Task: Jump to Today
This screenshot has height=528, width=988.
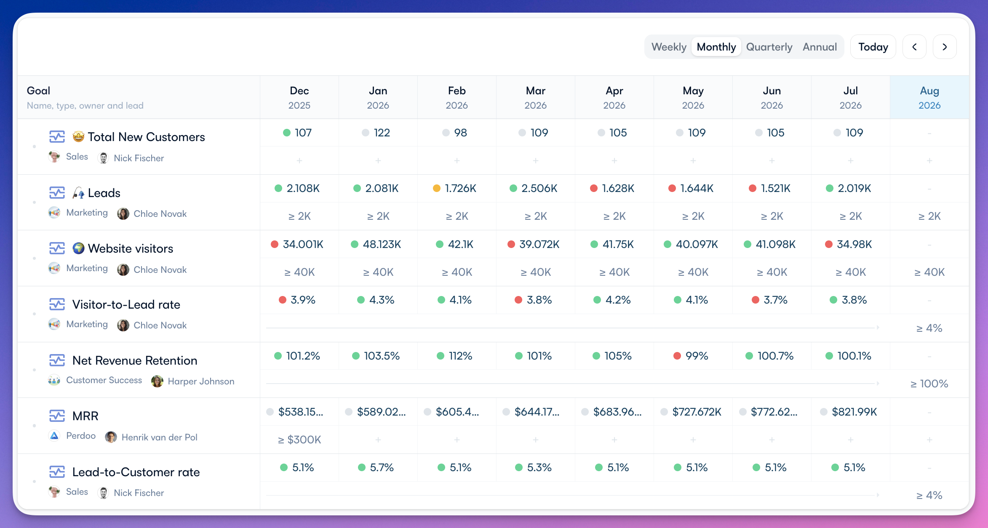Action: click(873, 47)
